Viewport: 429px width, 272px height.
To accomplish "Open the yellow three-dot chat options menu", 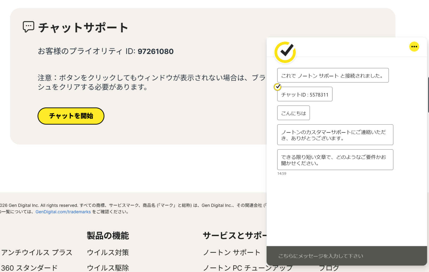I will click(x=414, y=47).
